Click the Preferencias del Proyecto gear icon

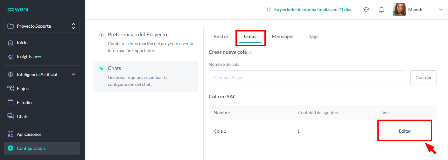[101, 35]
